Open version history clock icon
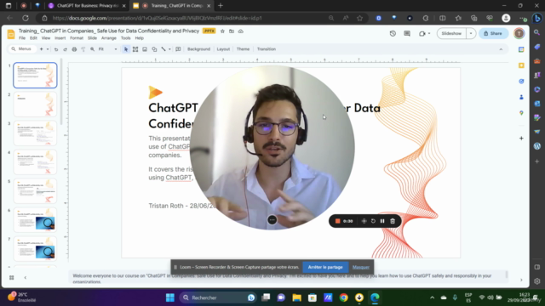Screen dimensions: 545x306 pos(393,34)
